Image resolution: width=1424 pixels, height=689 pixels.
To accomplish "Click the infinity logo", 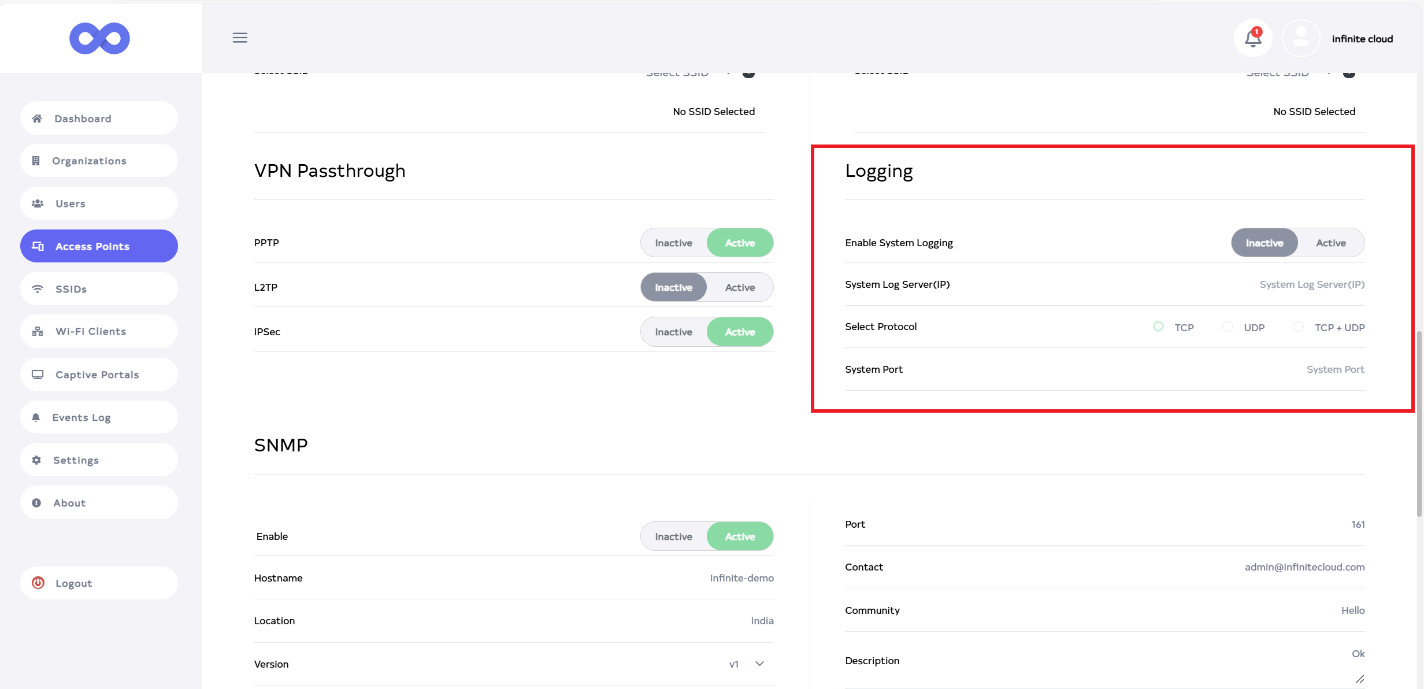I will tap(99, 39).
